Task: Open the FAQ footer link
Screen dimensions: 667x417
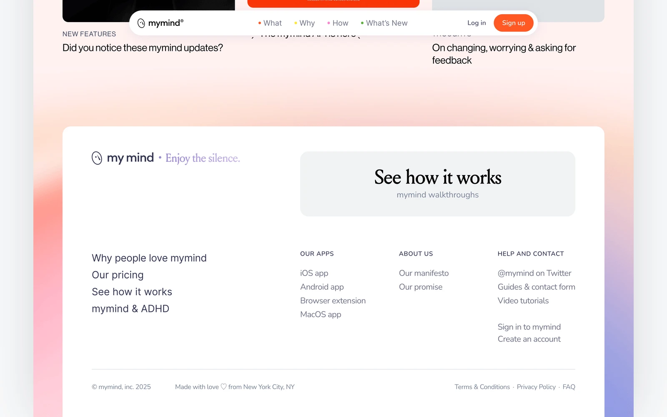Action: pyautogui.click(x=569, y=387)
